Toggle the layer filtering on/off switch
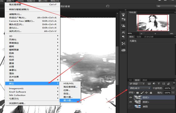This screenshot has height=113, width=176. coord(174,83)
